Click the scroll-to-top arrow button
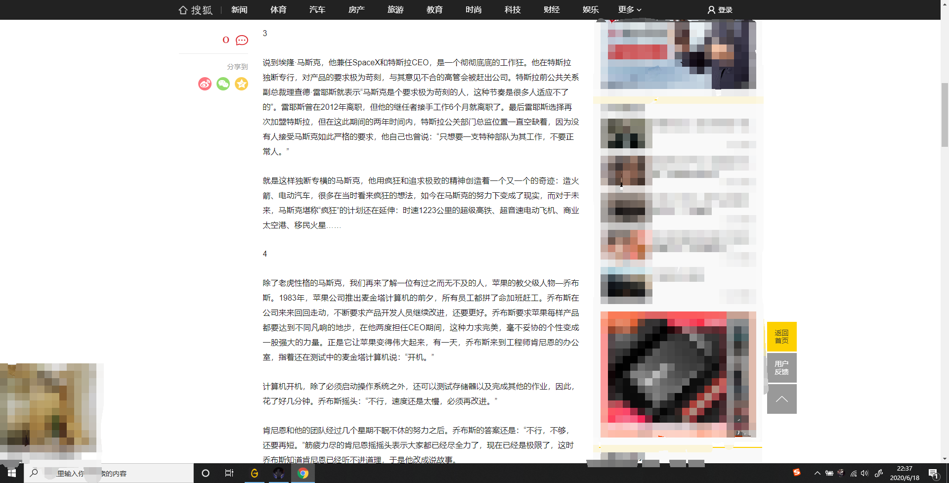Image resolution: width=949 pixels, height=483 pixels. [x=781, y=399]
